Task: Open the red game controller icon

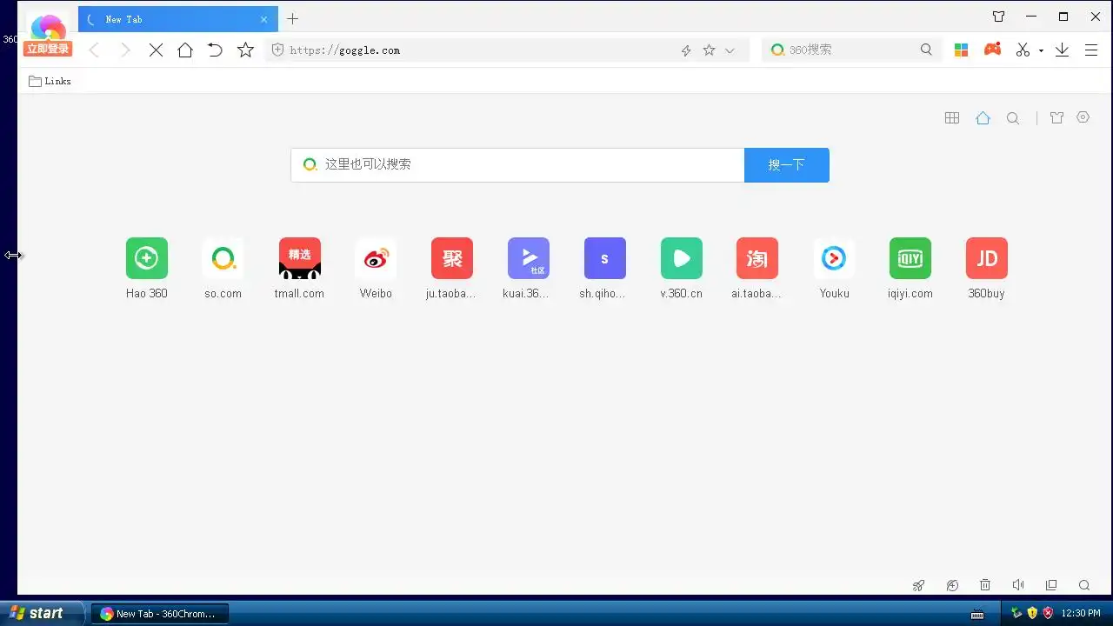Action: 992,50
